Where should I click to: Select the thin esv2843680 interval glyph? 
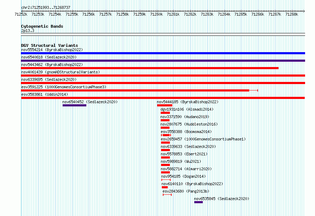point(167,195)
